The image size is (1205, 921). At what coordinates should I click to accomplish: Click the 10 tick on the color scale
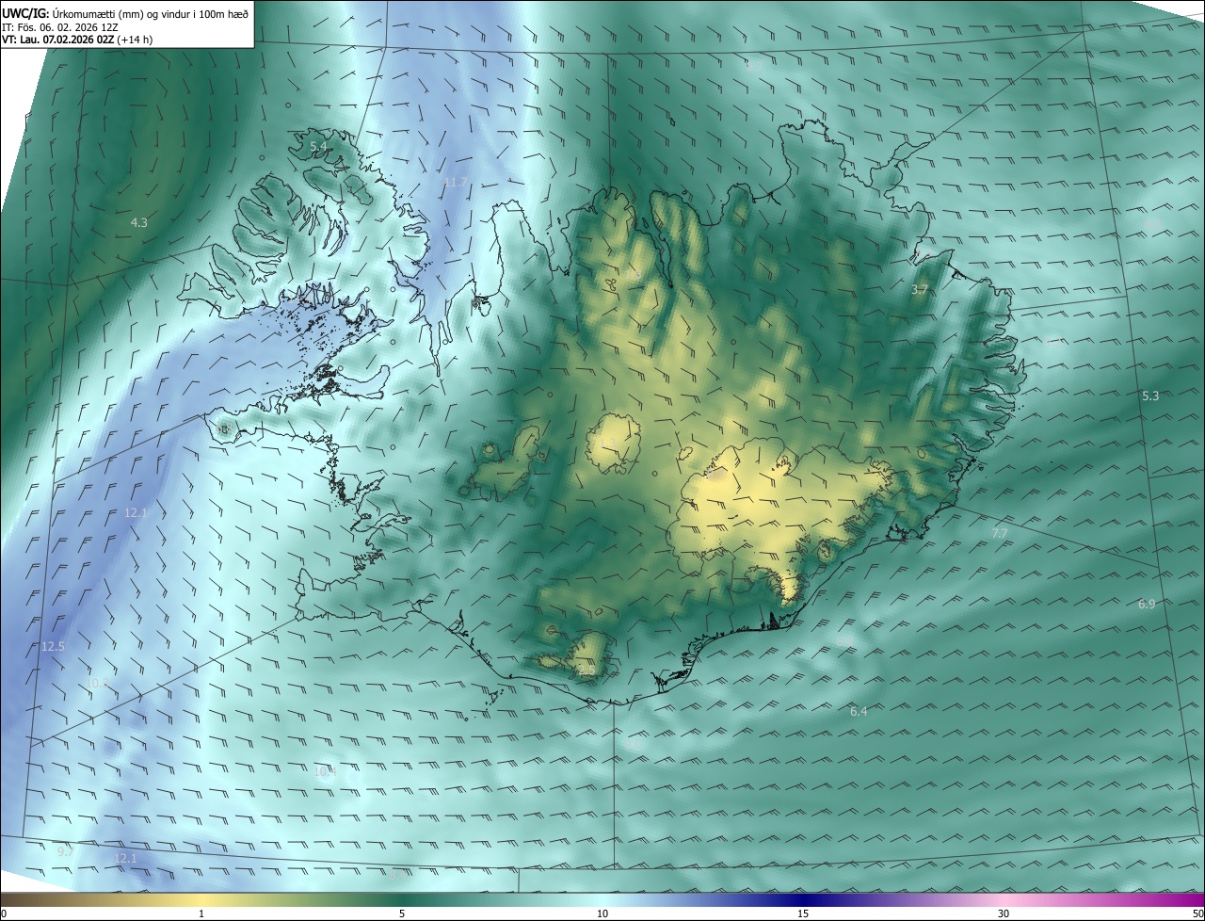tap(602, 914)
